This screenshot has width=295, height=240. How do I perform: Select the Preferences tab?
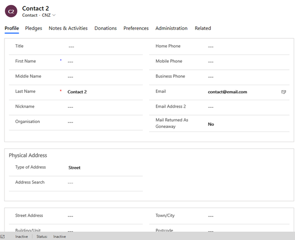(136, 29)
